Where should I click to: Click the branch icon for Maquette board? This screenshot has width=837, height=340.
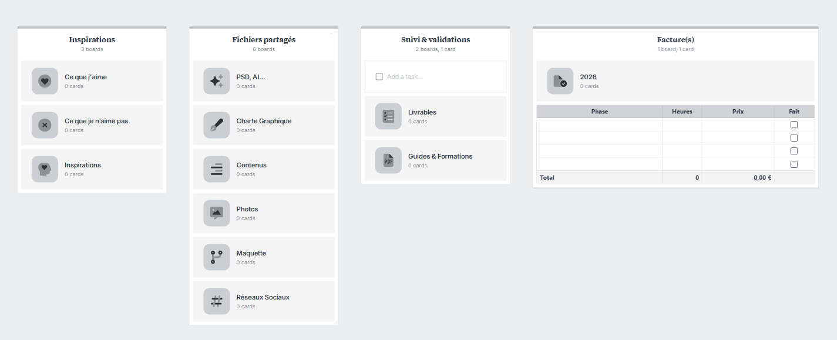click(216, 257)
